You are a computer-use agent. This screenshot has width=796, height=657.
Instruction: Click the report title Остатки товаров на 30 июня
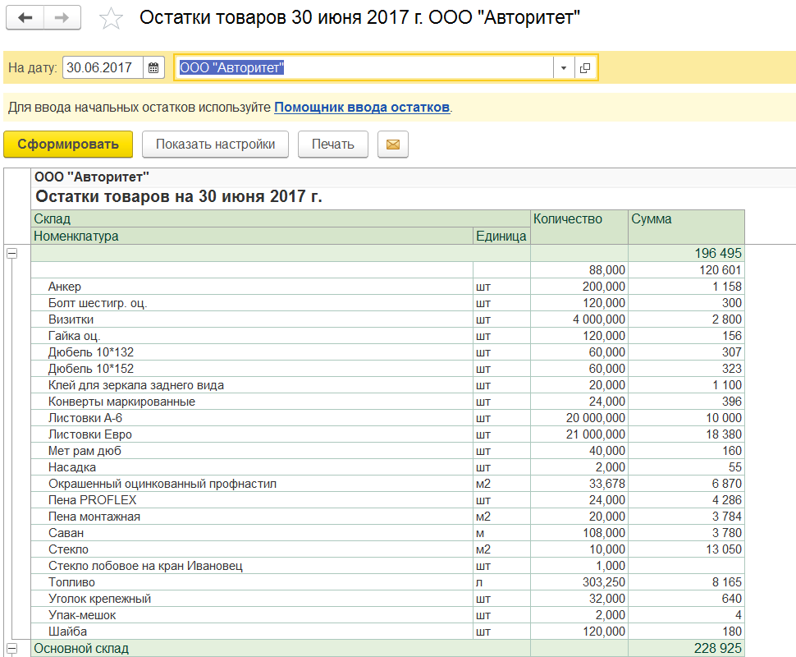click(179, 196)
